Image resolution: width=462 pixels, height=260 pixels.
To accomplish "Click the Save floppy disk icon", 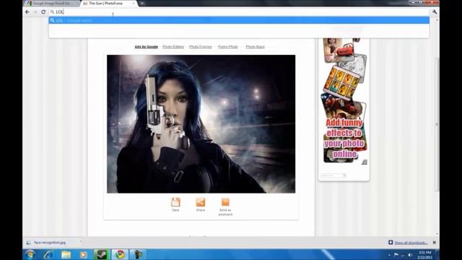I will tap(175, 202).
